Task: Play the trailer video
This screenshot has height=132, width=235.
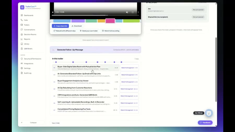Action: pyautogui.click(x=53, y=12)
